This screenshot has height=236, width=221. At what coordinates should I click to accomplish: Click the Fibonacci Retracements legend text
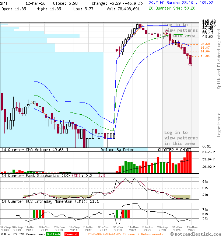(x=125, y=234)
